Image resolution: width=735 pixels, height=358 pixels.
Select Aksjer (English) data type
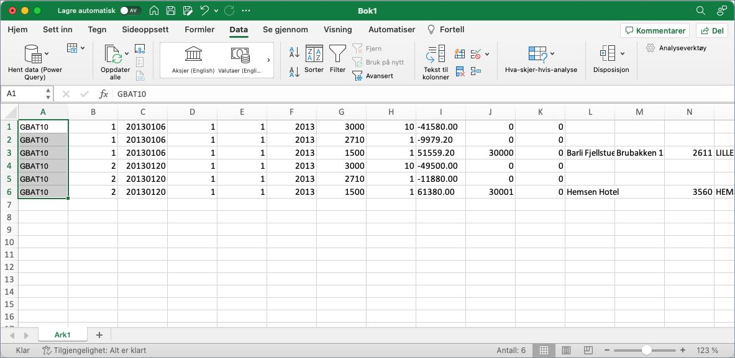pyautogui.click(x=194, y=60)
